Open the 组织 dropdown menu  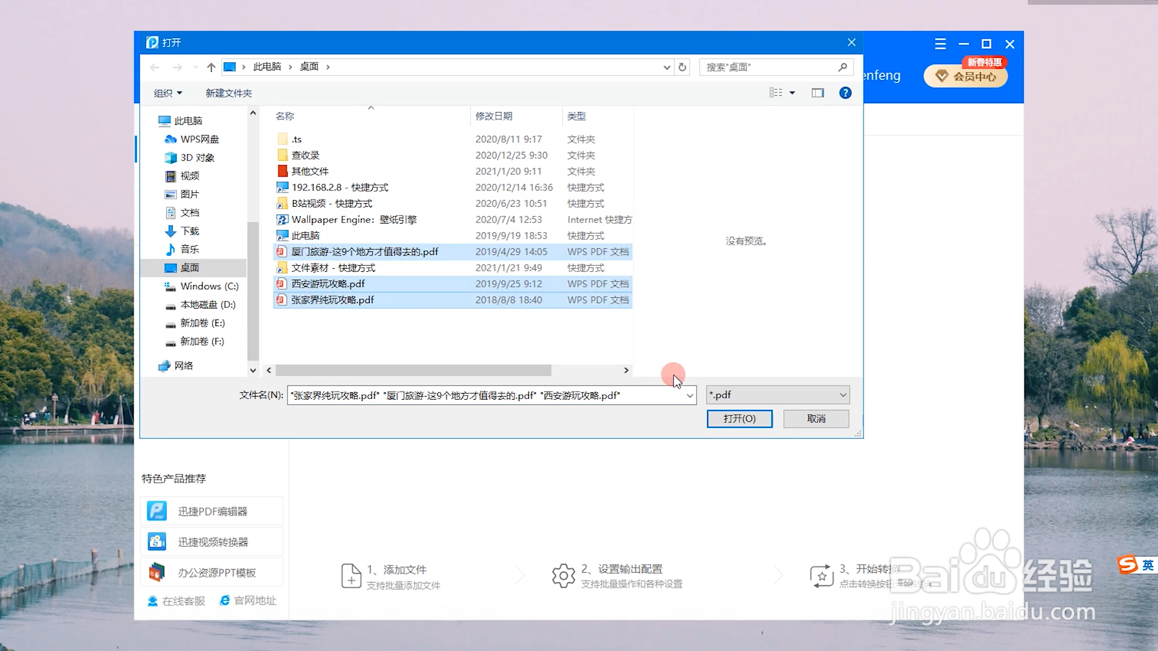167,93
